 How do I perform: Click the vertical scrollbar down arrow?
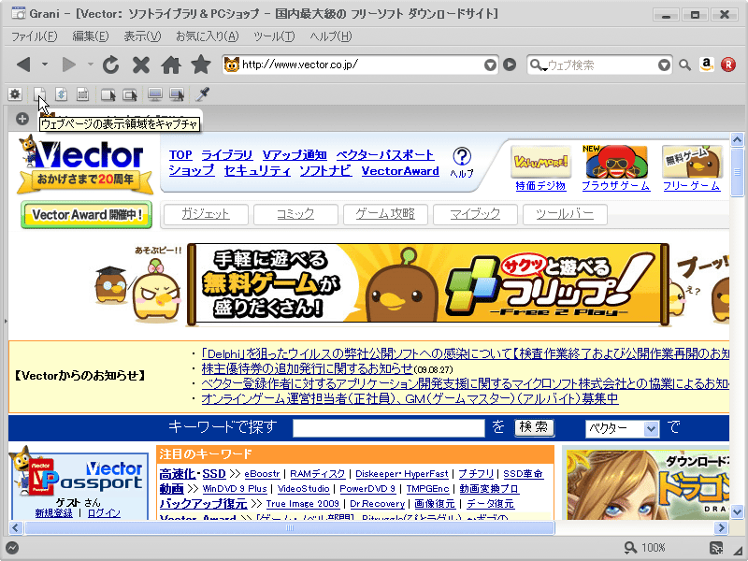click(737, 511)
